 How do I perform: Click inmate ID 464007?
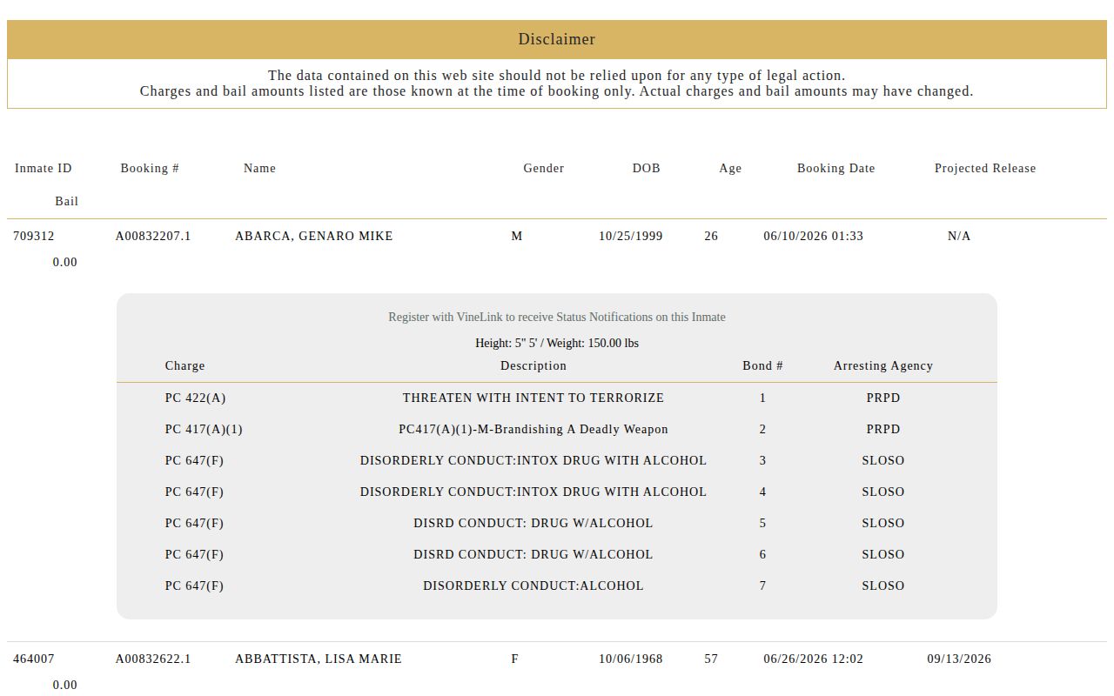34,659
